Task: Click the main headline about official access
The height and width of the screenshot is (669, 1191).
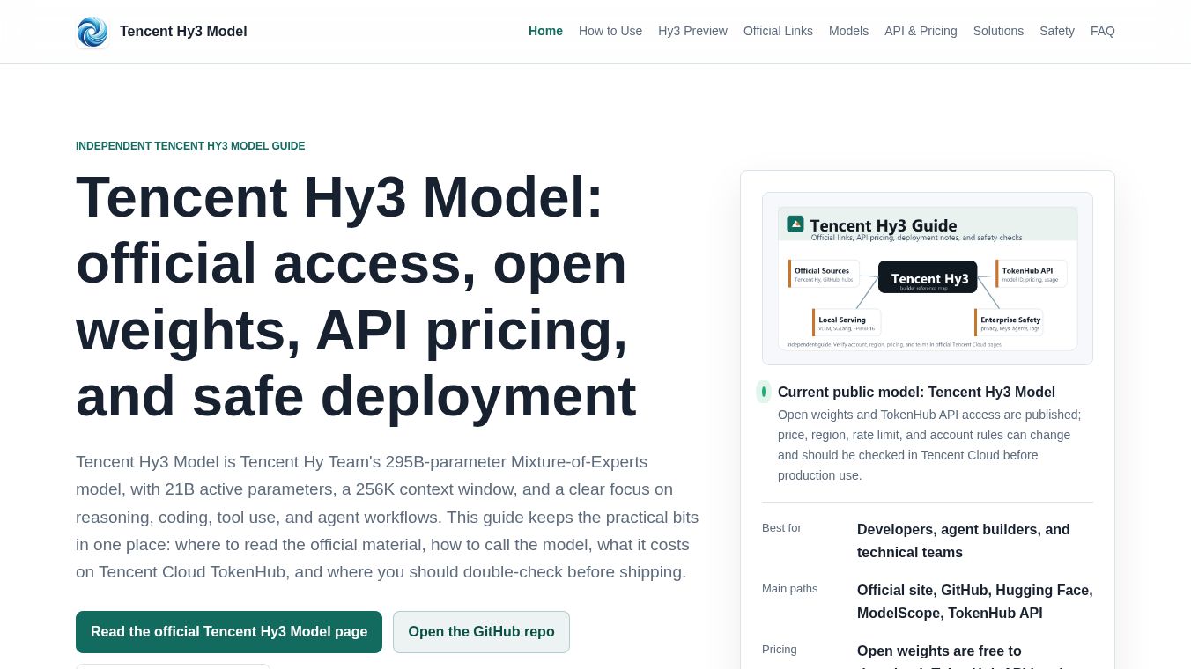Action: coord(356,296)
